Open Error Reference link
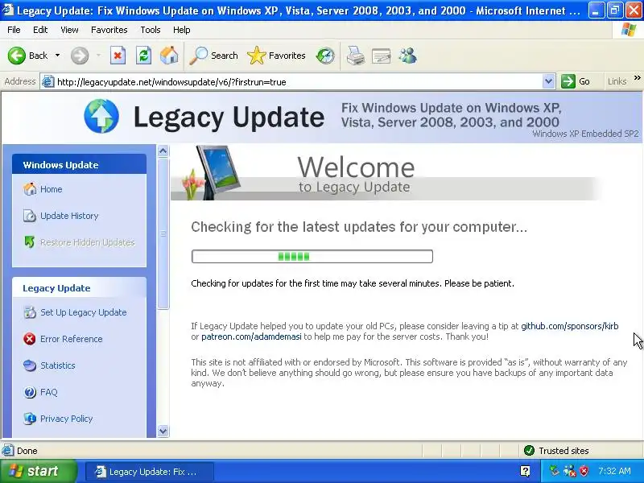The height and width of the screenshot is (483, 644). (x=72, y=339)
